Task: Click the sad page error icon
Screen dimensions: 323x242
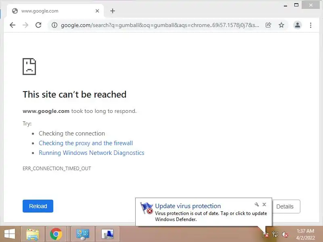Action: 29,67
